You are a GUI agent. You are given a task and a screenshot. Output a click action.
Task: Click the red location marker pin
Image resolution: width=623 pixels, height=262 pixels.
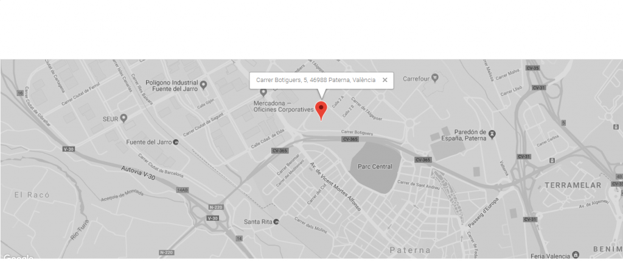pyautogui.click(x=321, y=110)
